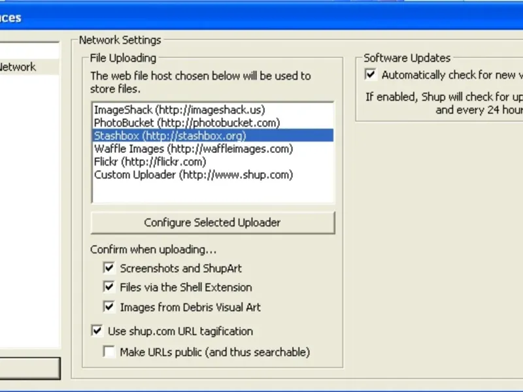Enable Make URLs public checkbox
The image size is (523, 392).
pyautogui.click(x=109, y=352)
